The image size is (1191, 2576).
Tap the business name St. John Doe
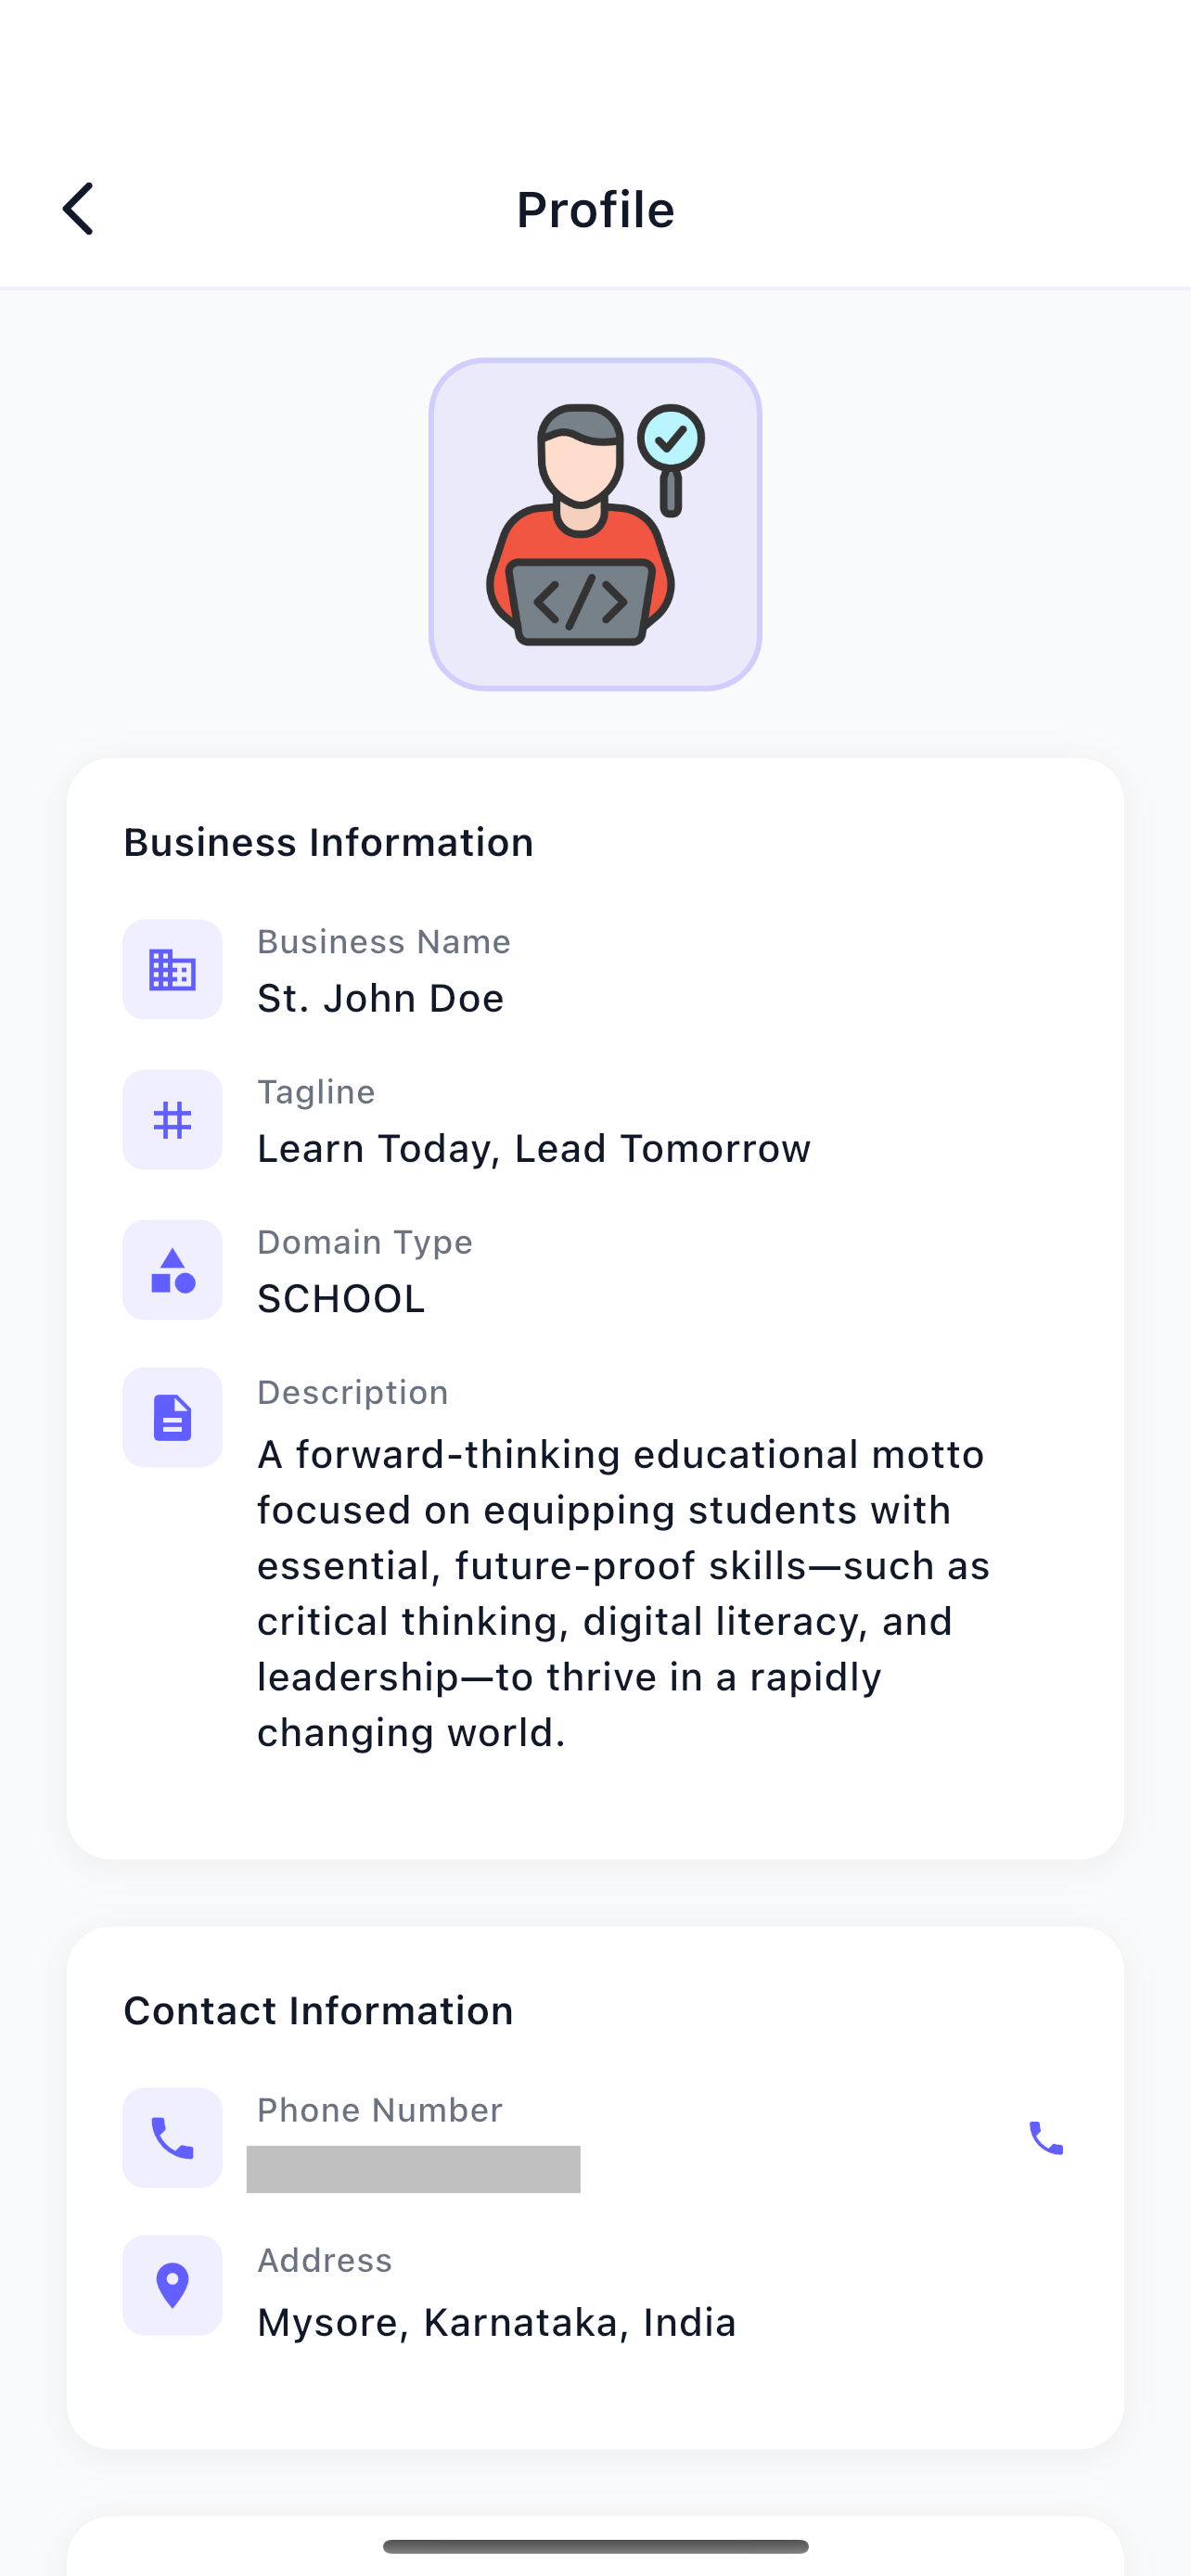coord(380,998)
